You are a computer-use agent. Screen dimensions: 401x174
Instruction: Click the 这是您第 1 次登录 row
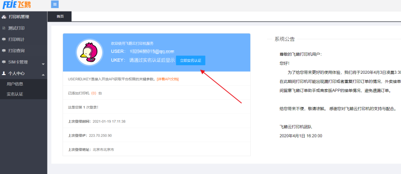(x=157, y=107)
